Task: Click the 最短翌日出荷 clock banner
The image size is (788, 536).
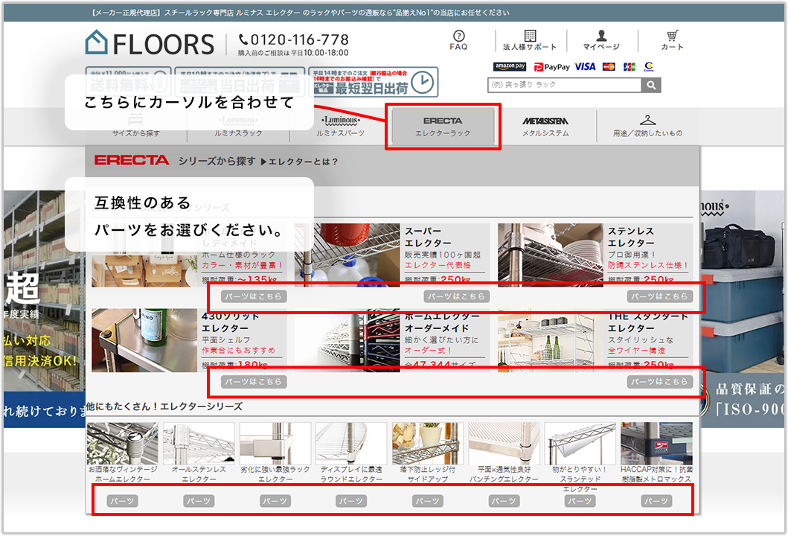Action: click(x=374, y=82)
